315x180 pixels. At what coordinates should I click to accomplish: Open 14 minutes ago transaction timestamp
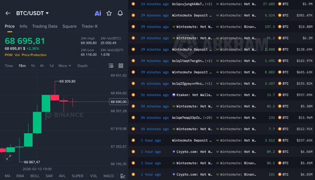click(x=155, y=4)
